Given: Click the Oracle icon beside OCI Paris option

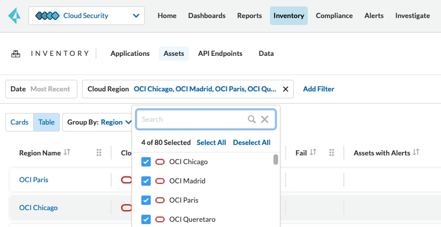Looking at the screenshot, I should coord(160,200).
